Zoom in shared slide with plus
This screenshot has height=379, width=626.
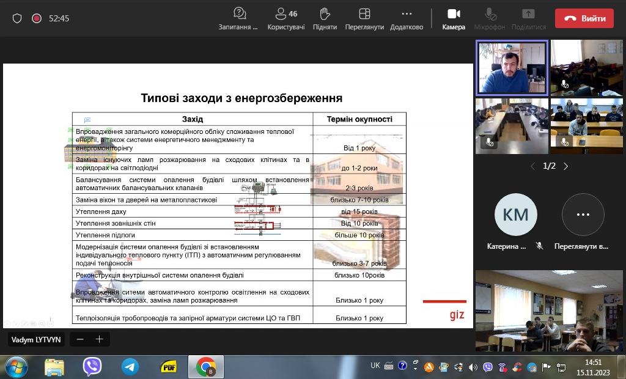coord(99,339)
